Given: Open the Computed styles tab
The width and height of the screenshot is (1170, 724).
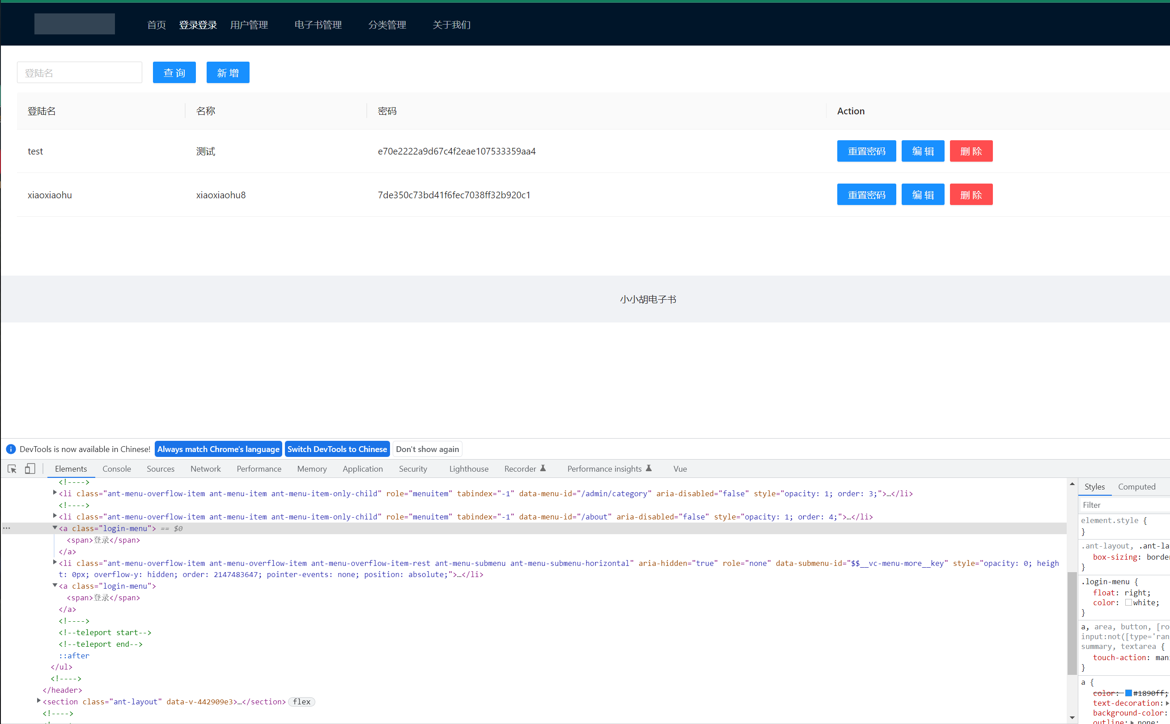Looking at the screenshot, I should click(x=1136, y=486).
